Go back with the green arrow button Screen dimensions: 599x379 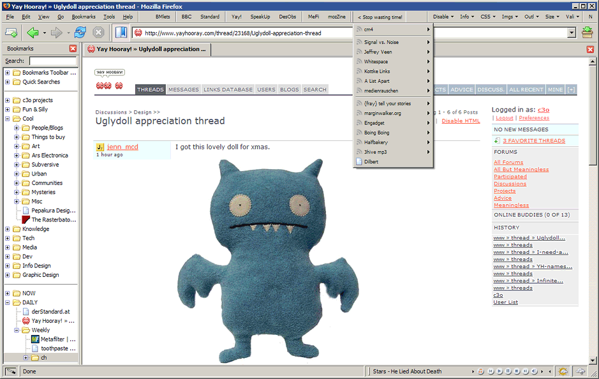coord(33,33)
